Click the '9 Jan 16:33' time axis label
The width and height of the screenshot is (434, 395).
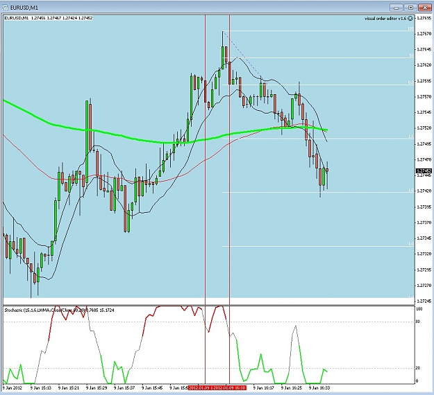[319, 388]
